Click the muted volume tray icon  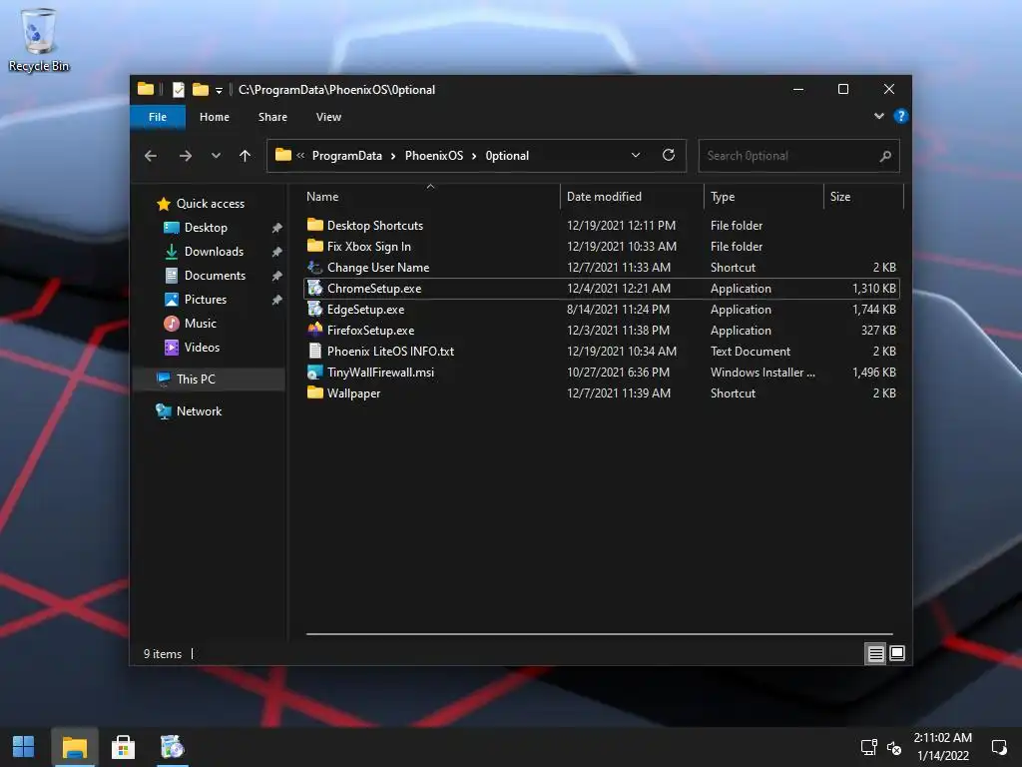[893, 748]
